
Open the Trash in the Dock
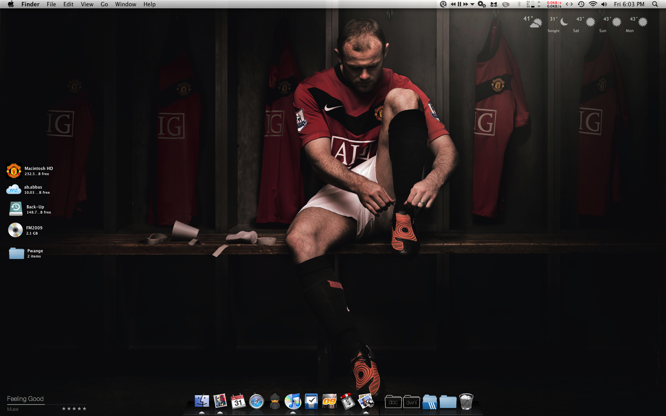[x=466, y=401]
